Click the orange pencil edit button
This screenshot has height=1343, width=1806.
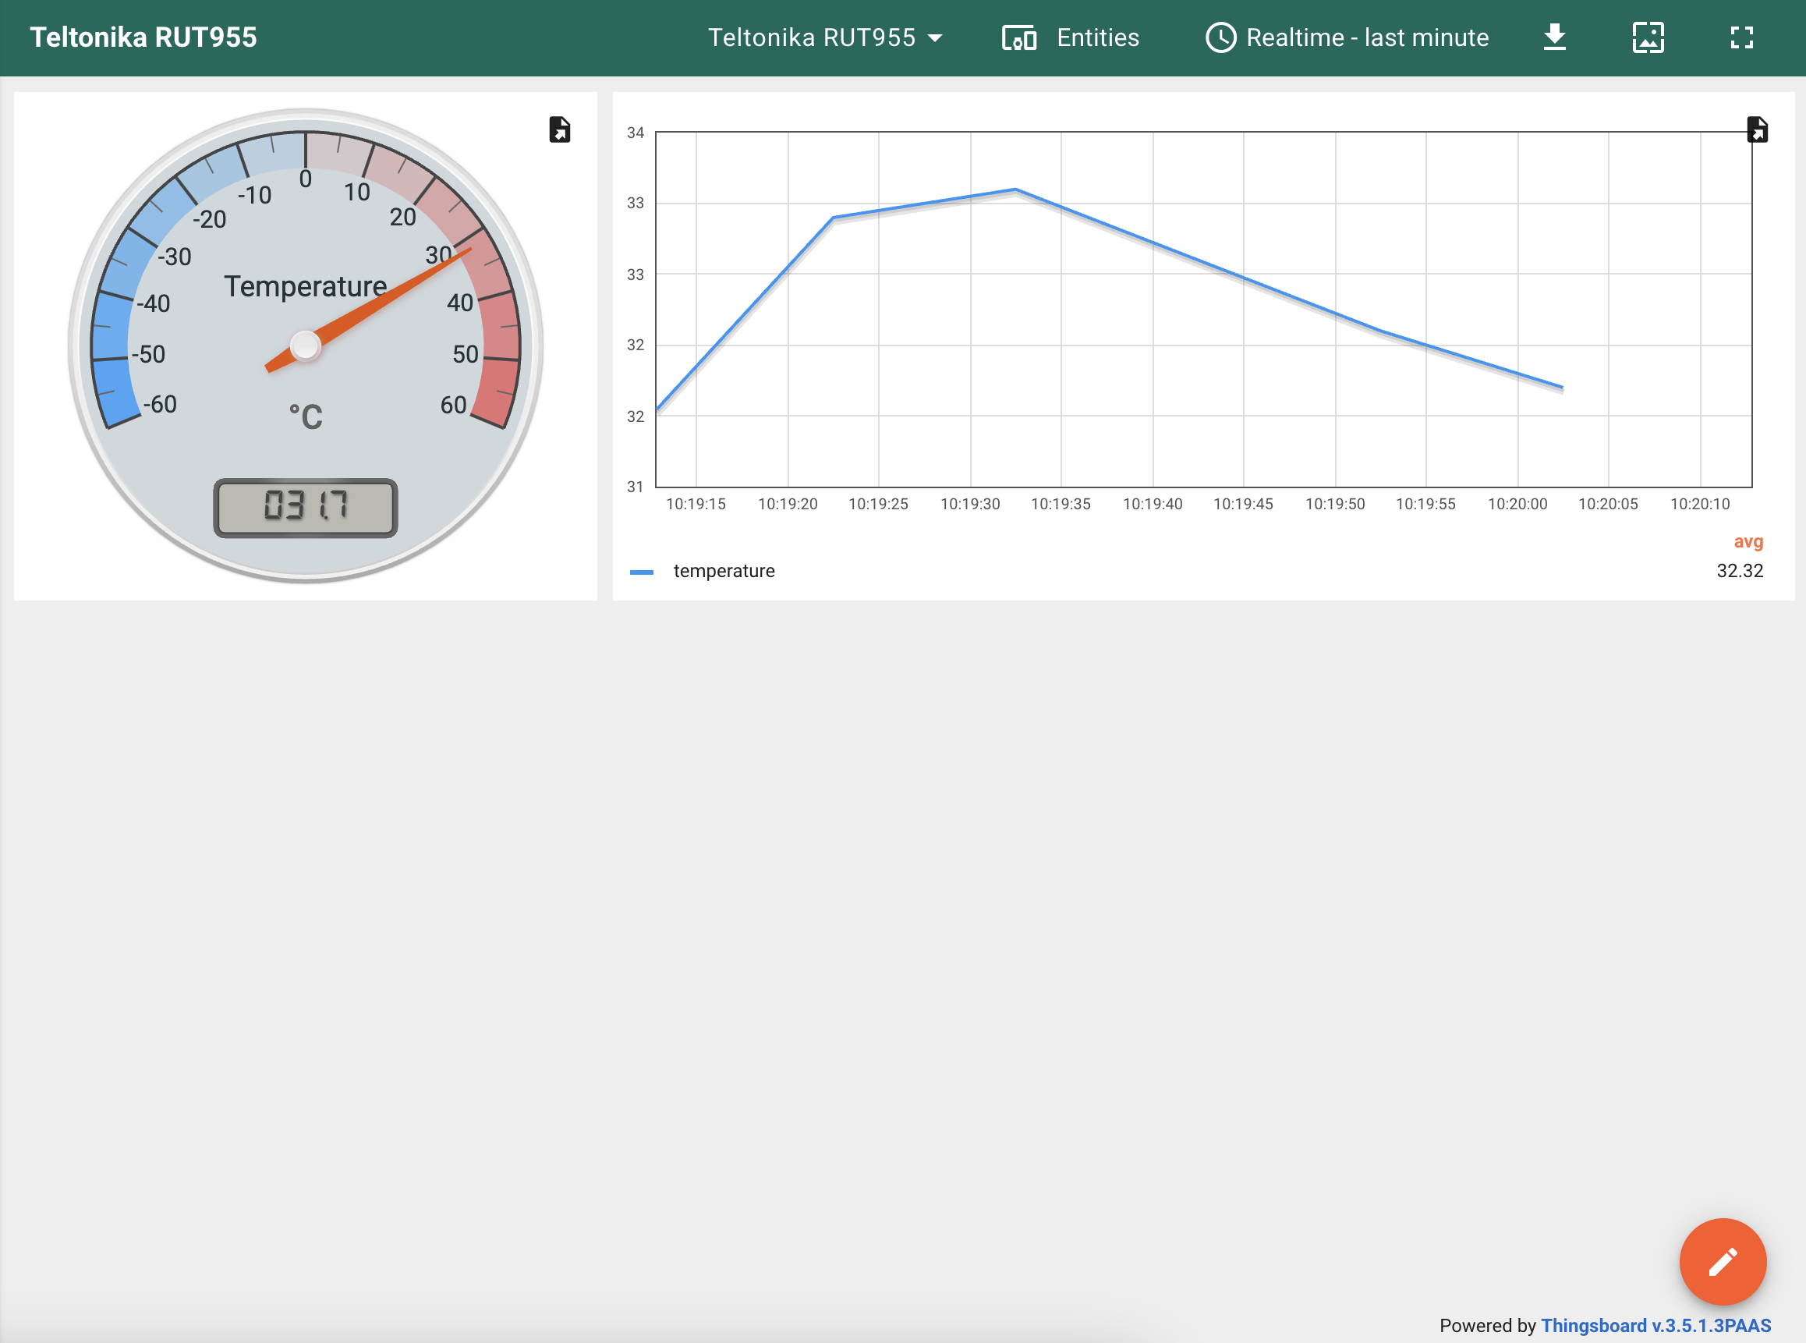(1723, 1261)
